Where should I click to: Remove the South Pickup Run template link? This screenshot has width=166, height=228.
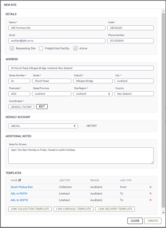[151, 187]
